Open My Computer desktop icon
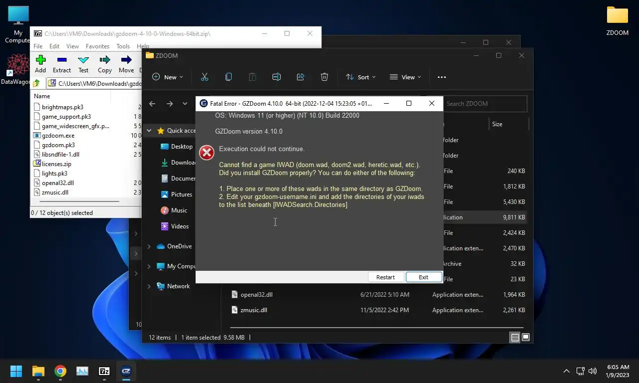Image resolution: width=639 pixels, height=383 pixels. tap(18, 25)
